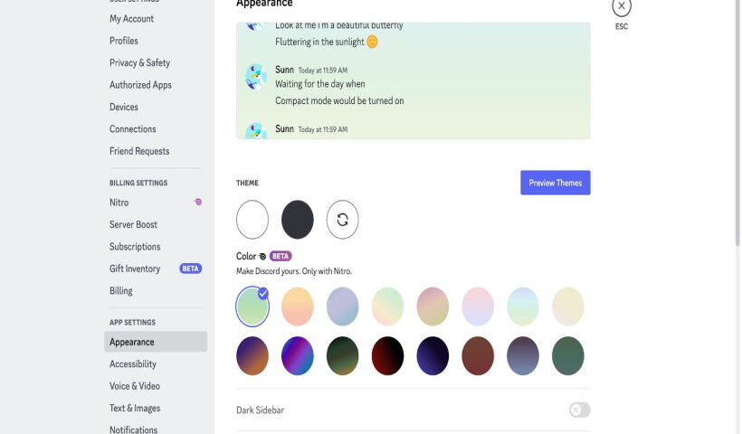Select the solid dark green theme
The width and height of the screenshot is (742, 434).
pos(568,356)
